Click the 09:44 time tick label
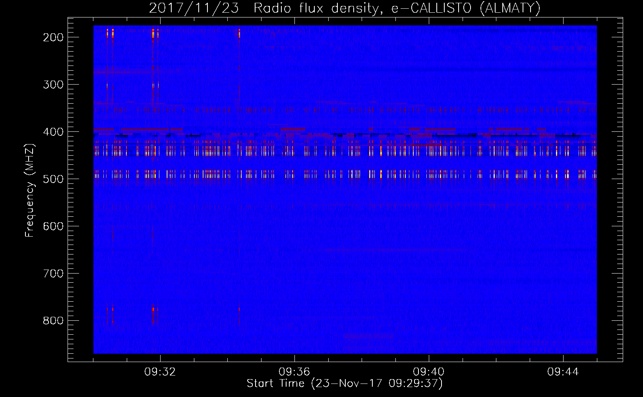The width and height of the screenshot is (643, 397). (x=563, y=372)
